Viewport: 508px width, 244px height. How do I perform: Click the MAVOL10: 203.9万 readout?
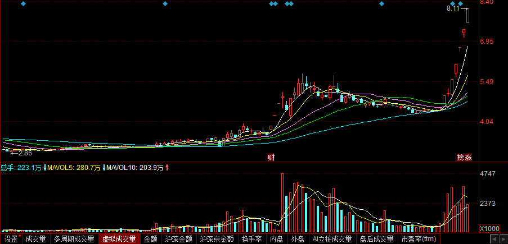coord(135,168)
